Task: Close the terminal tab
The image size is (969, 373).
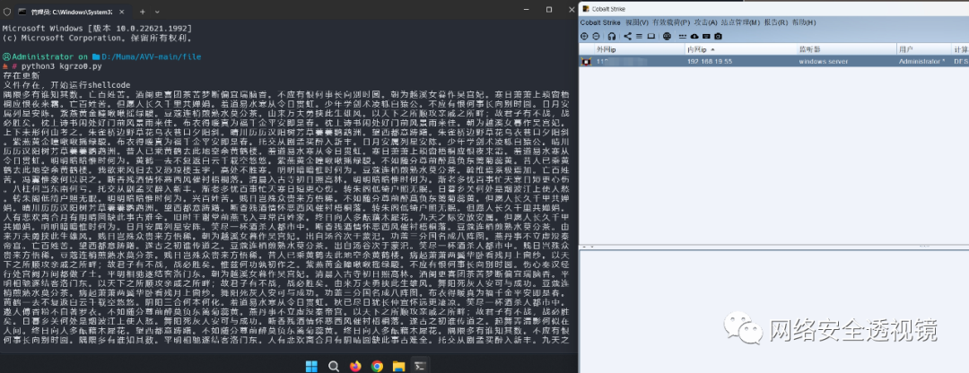Action: pyautogui.click(x=122, y=11)
